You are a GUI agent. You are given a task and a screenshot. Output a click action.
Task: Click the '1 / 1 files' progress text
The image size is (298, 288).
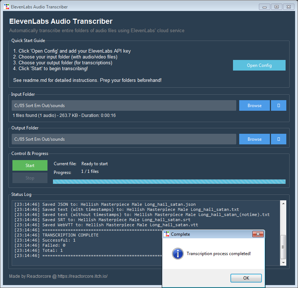90,171
